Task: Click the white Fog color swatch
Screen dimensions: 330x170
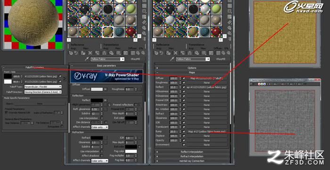Action: coord(131,151)
